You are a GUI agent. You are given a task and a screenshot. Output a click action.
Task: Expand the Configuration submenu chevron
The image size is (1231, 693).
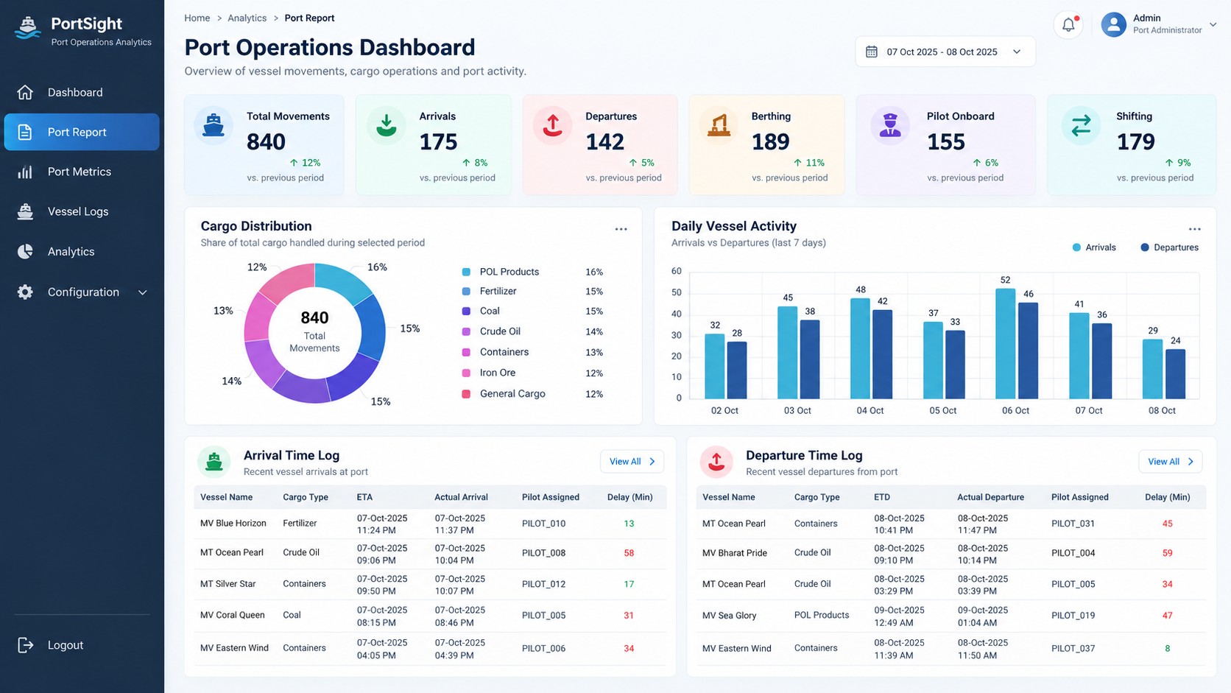click(143, 292)
